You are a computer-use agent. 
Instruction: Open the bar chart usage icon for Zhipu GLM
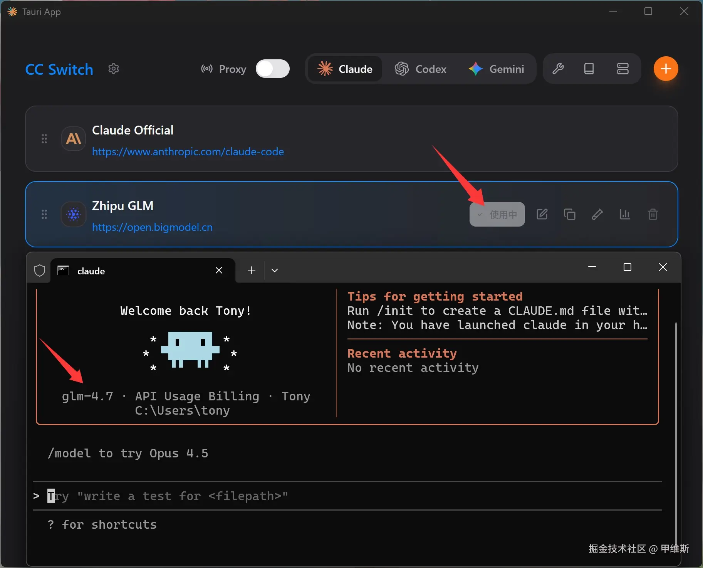tap(625, 214)
